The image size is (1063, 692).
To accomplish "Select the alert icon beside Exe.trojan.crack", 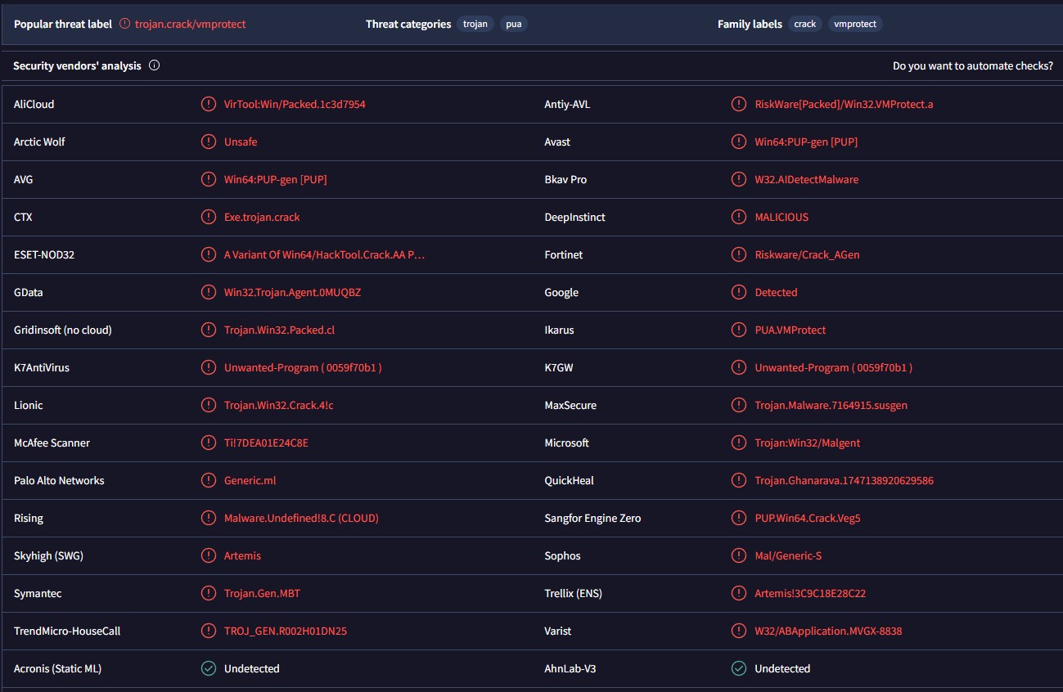I will [x=209, y=217].
